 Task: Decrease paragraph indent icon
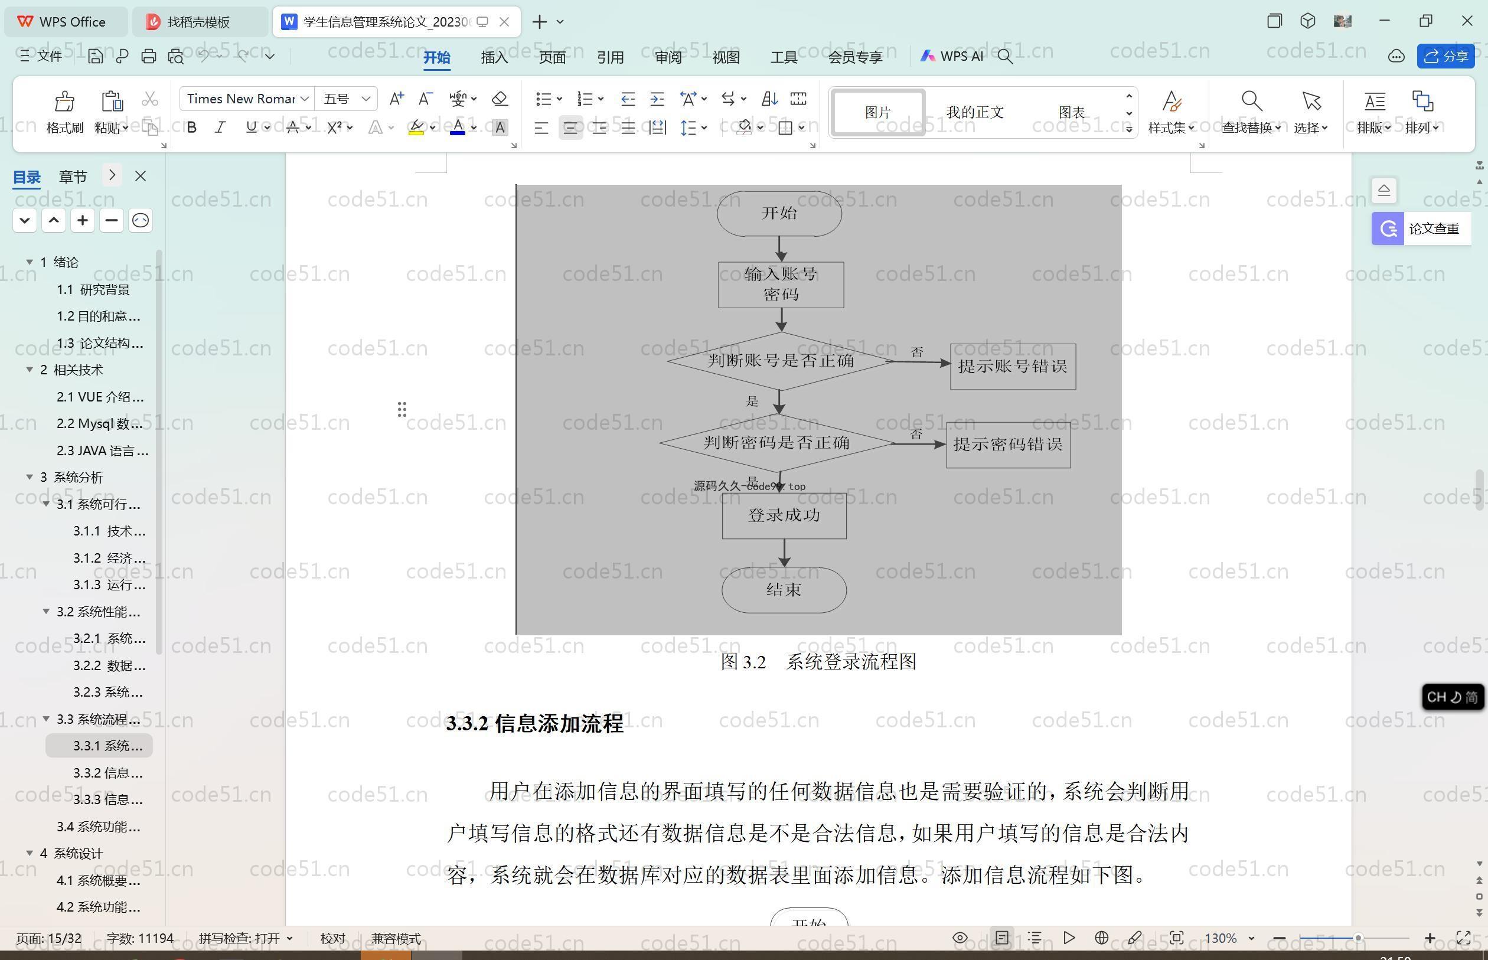point(628,99)
